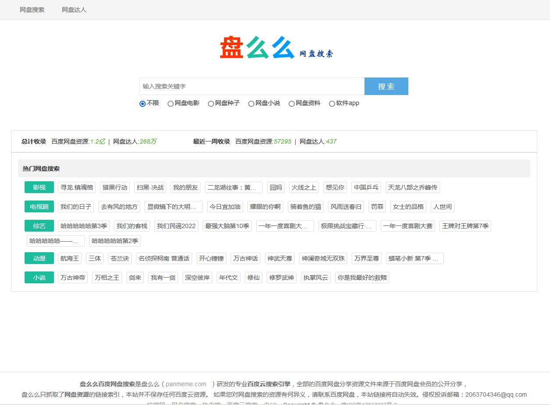Open the 中国乒乓 movie link

pos(366,187)
